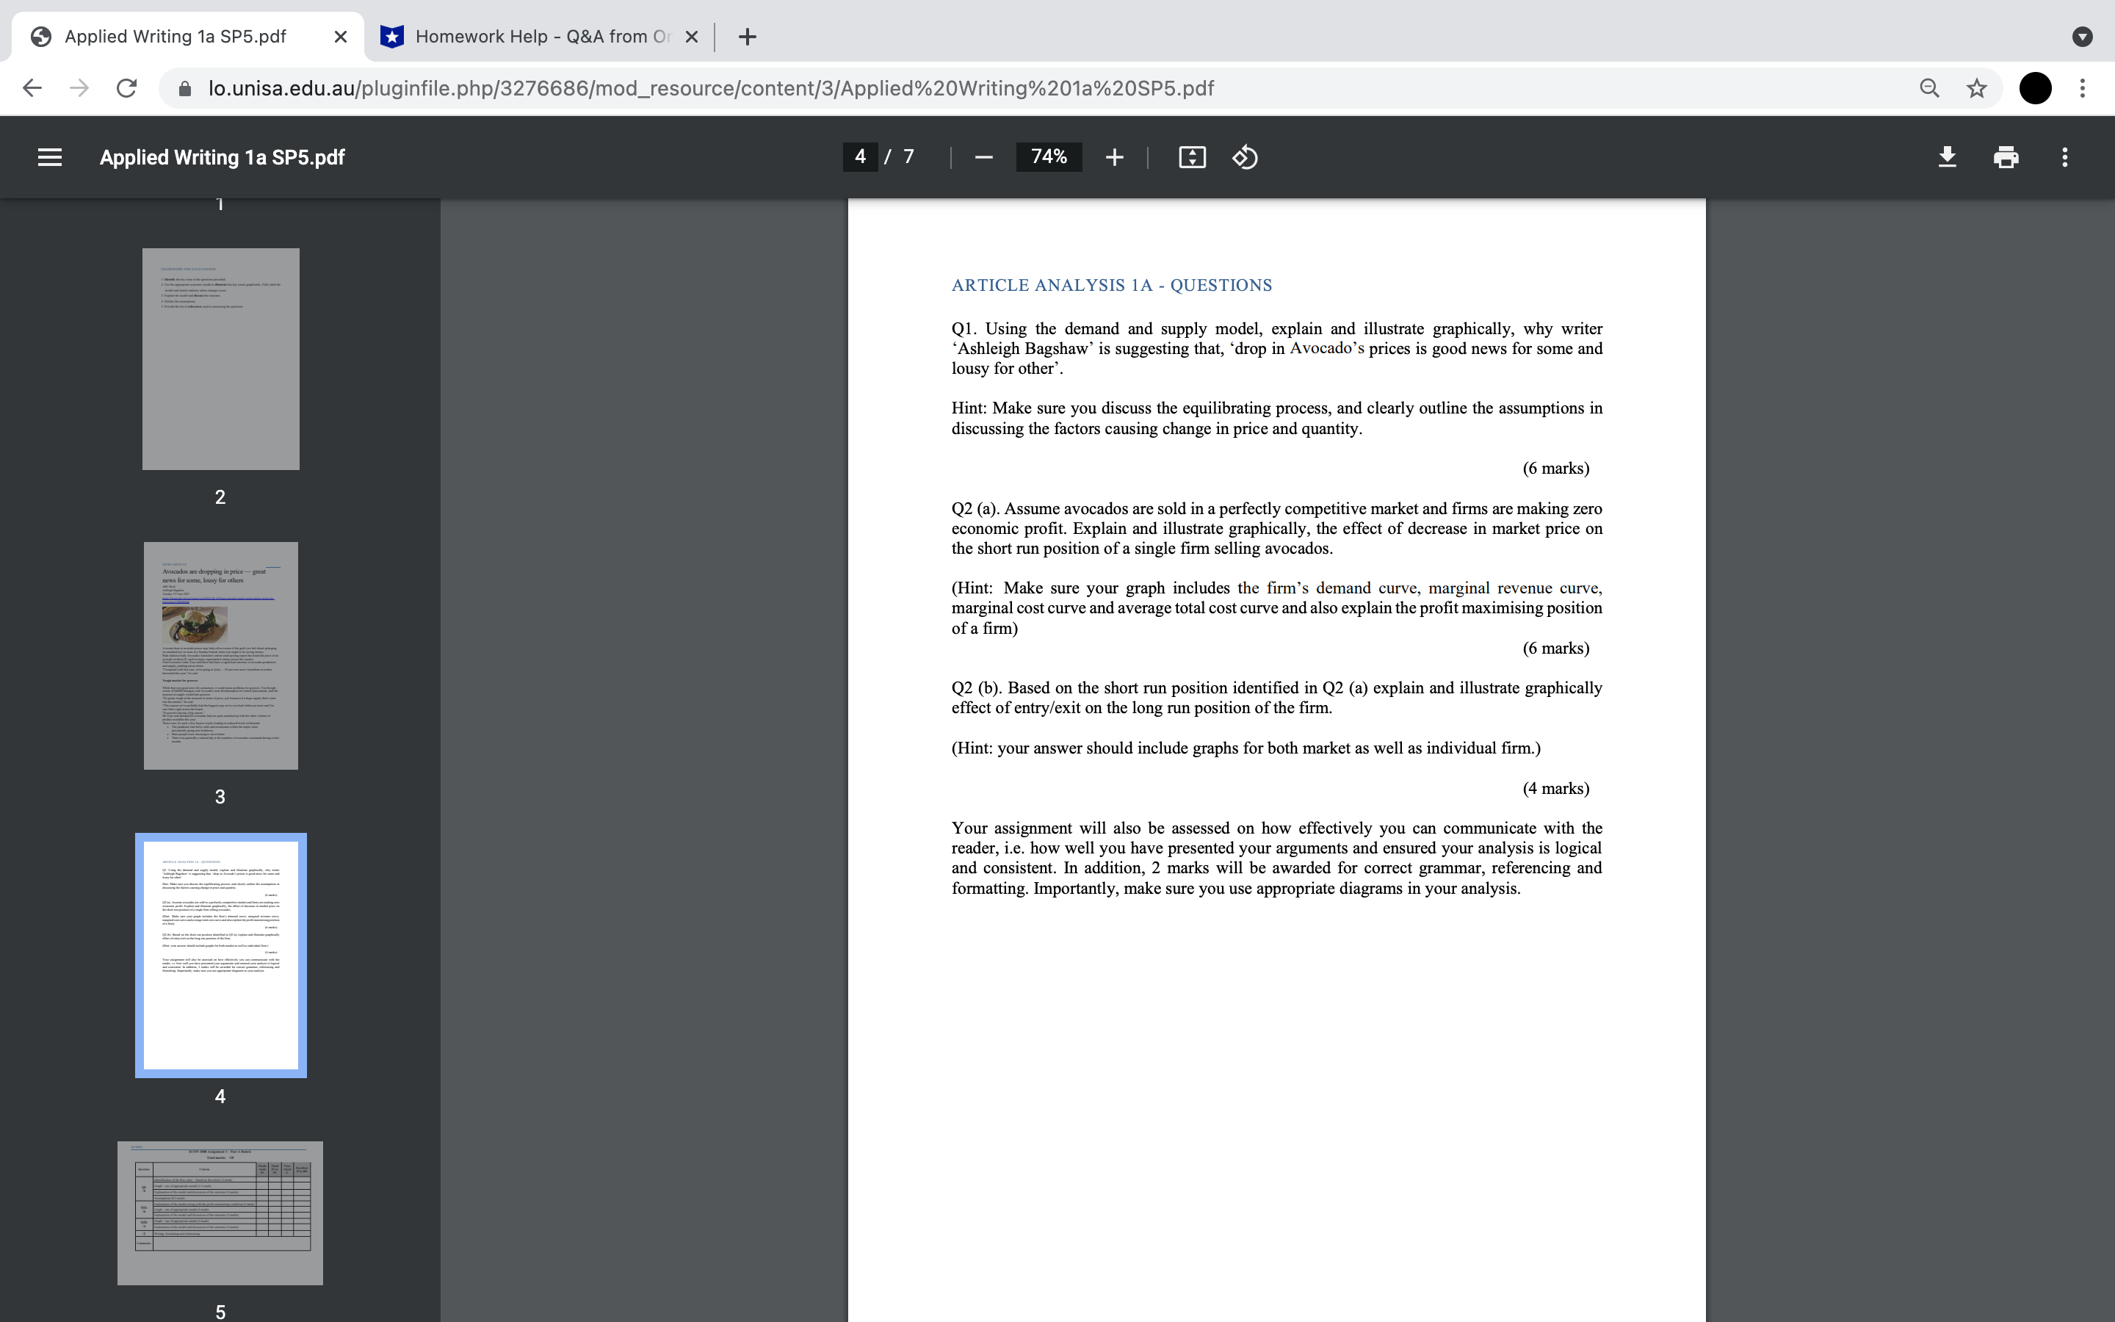This screenshot has height=1322, width=2115.
Task: Rotate the PDF page counterclockwise
Action: (1243, 157)
